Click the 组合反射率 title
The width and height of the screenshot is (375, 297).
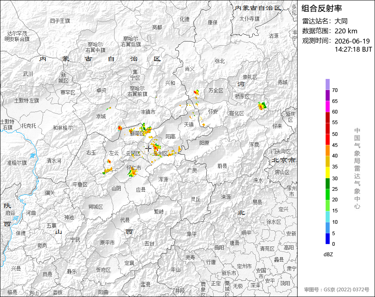pos(322,9)
